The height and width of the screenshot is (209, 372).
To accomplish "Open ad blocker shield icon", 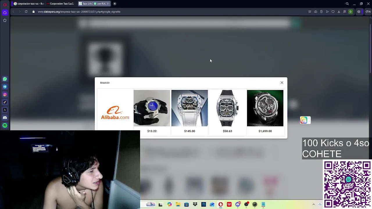I will (x=321, y=12).
